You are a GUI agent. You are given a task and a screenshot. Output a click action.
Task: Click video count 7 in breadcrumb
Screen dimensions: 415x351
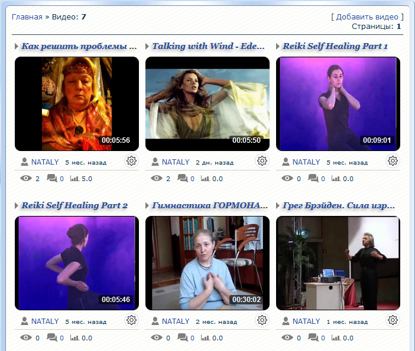[83, 17]
